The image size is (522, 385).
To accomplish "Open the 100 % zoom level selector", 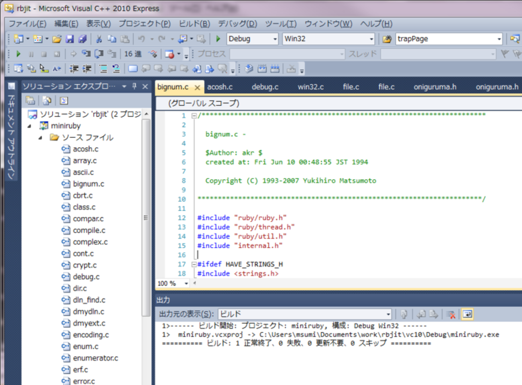I will coord(186,283).
